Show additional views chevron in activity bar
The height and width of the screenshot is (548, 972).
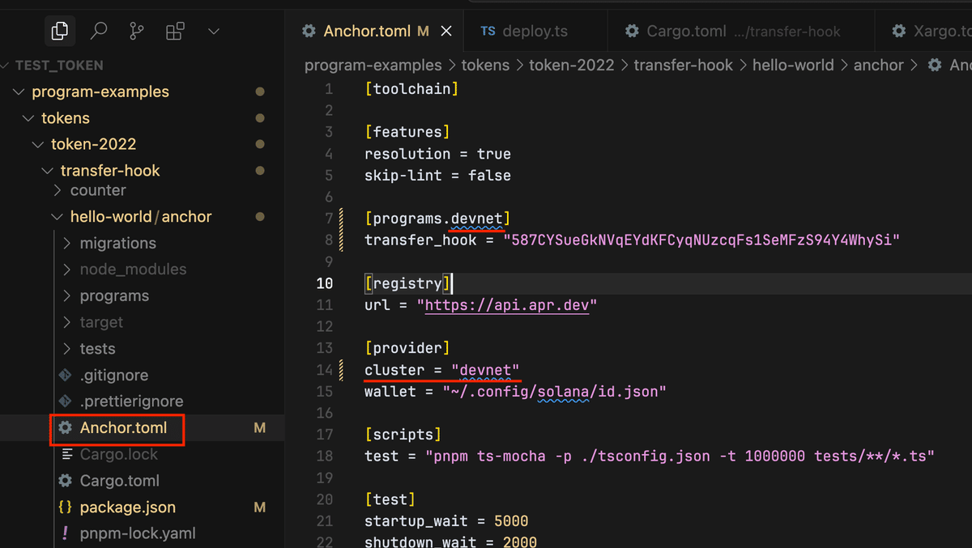214,32
